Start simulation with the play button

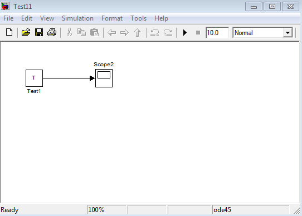click(x=185, y=32)
